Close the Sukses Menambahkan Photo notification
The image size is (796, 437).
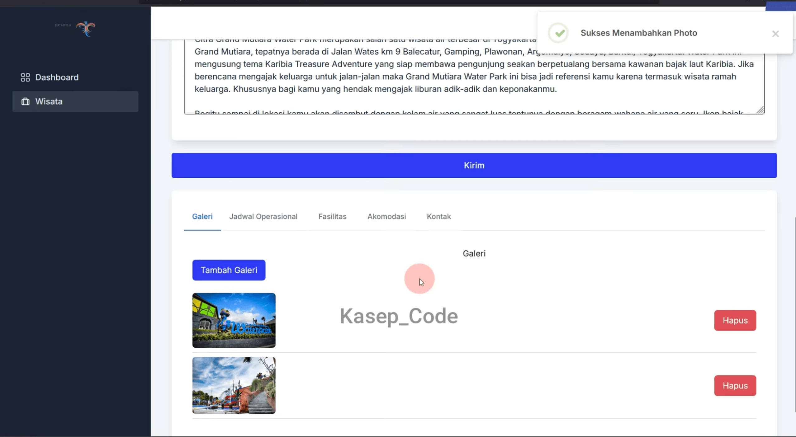click(775, 34)
